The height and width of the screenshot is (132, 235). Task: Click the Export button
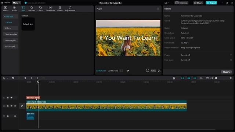click(211, 3)
